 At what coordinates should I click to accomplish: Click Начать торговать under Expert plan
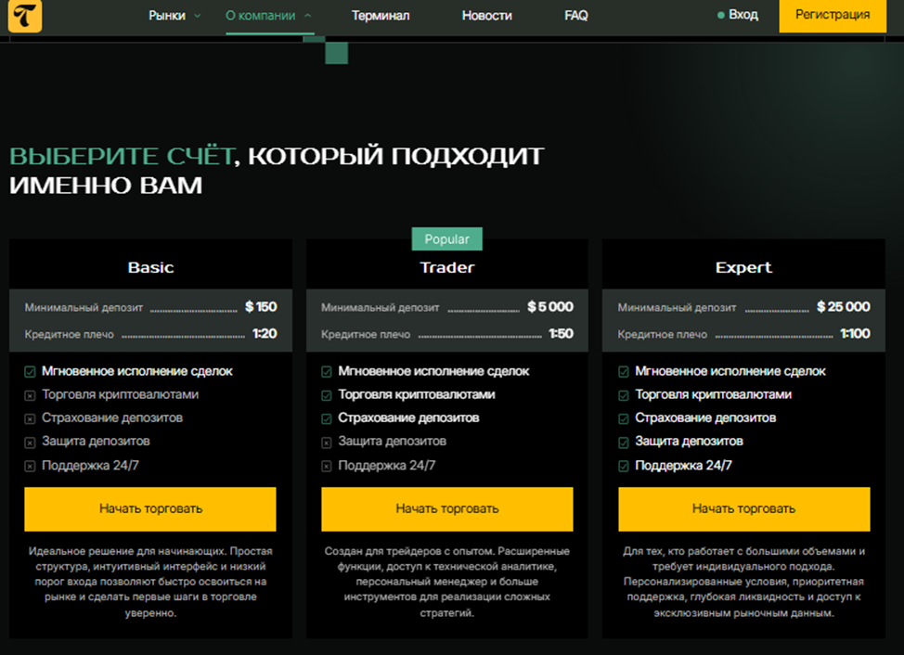pos(743,508)
